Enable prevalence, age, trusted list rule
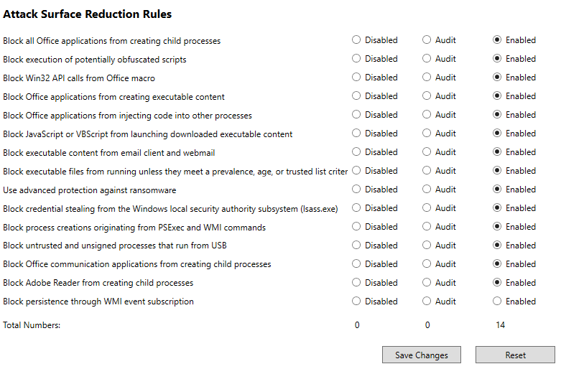This screenshot has width=561, height=369. 498,171
